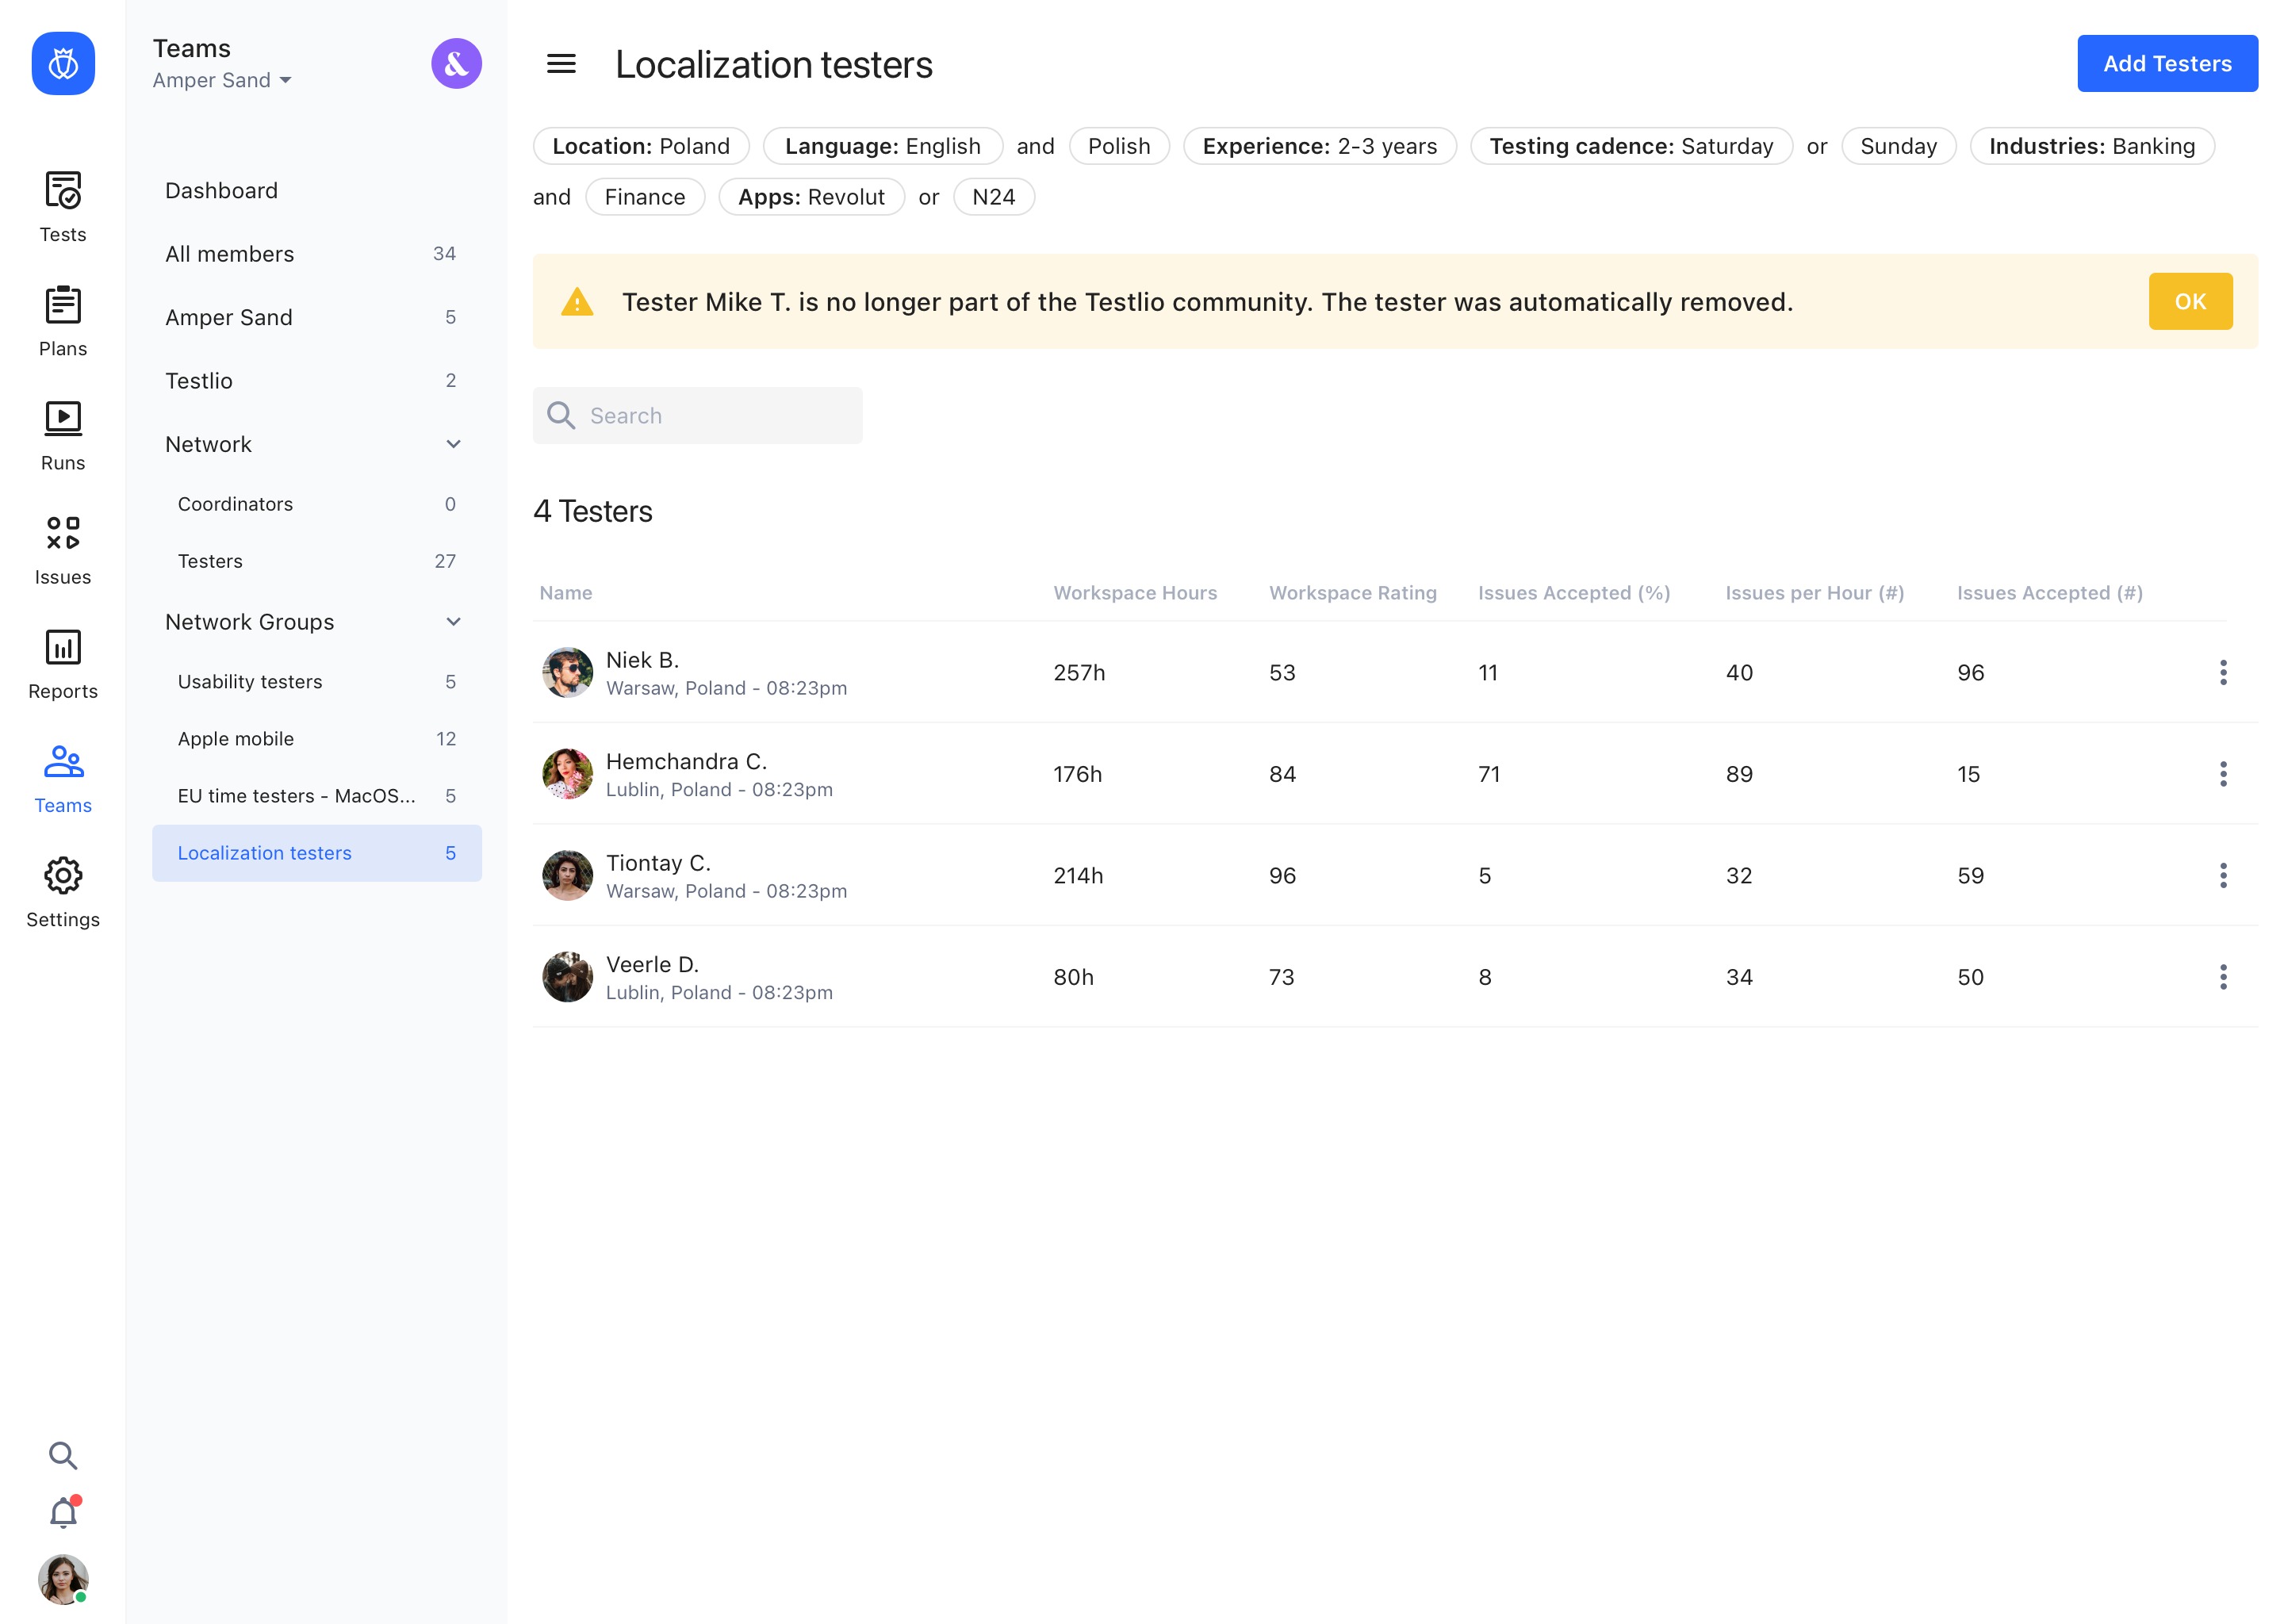2284x1624 pixels.
Task: Open Amper Sand workspace dropdown
Action: [x=222, y=80]
